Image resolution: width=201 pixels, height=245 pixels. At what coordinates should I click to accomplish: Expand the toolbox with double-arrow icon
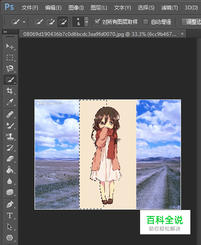(x=5, y=32)
